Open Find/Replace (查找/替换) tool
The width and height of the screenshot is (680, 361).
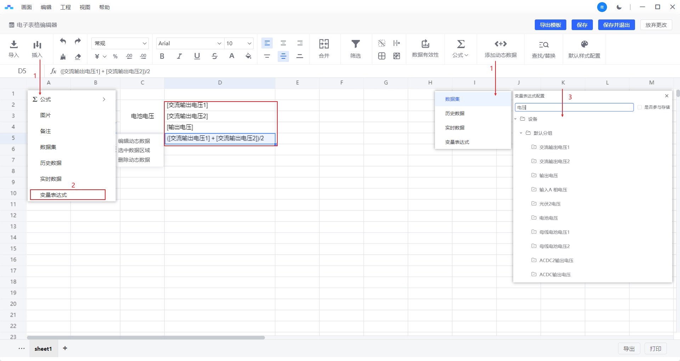pos(543,45)
